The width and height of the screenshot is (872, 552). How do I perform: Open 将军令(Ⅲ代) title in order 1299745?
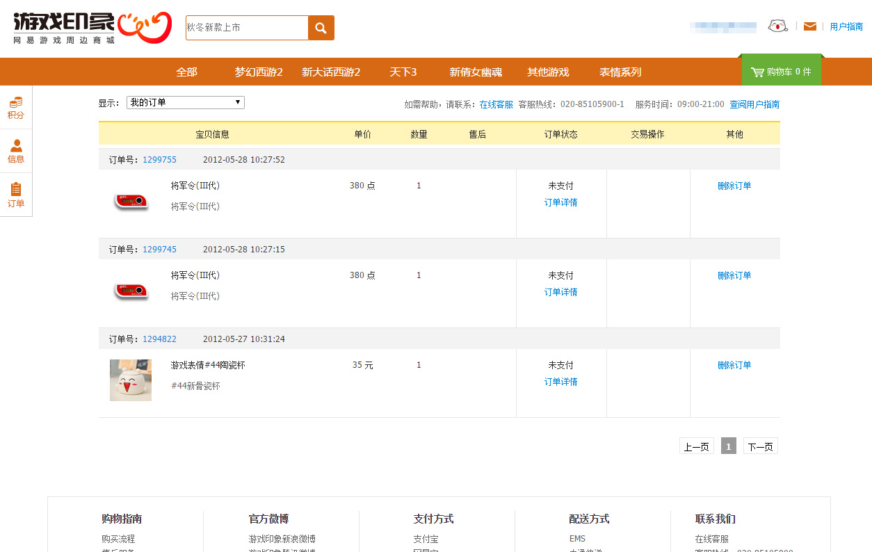pyautogui.click(x=195, y=275)
